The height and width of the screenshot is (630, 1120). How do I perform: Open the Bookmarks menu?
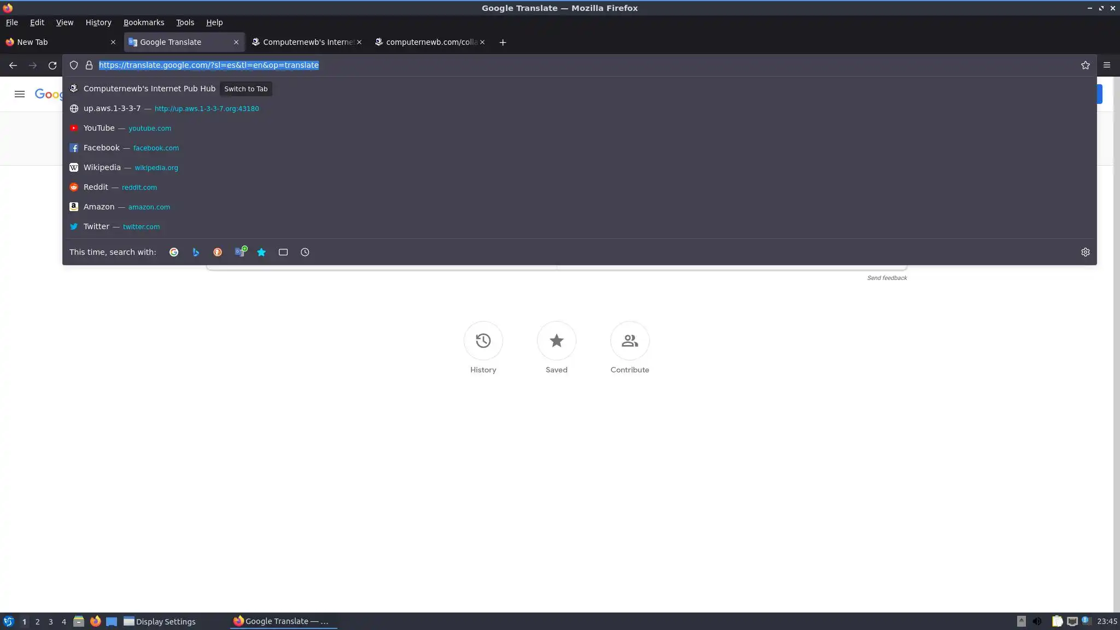coord(143,22)
